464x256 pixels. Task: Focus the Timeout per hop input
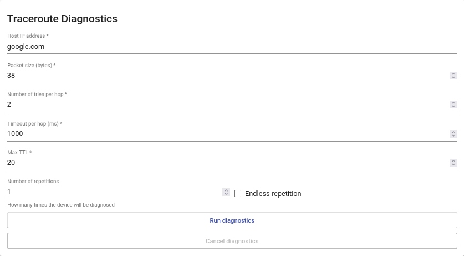pos(222,134)
